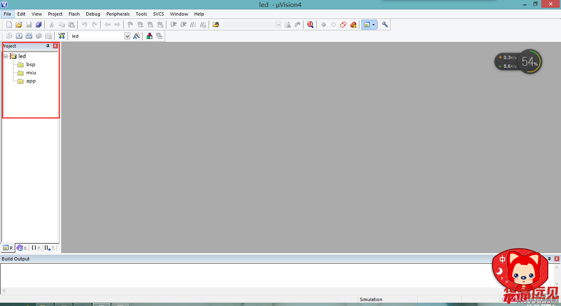Click the LOAD download to flash icon
The height and width of the screenshot is (306, 561).
(62, 36)
